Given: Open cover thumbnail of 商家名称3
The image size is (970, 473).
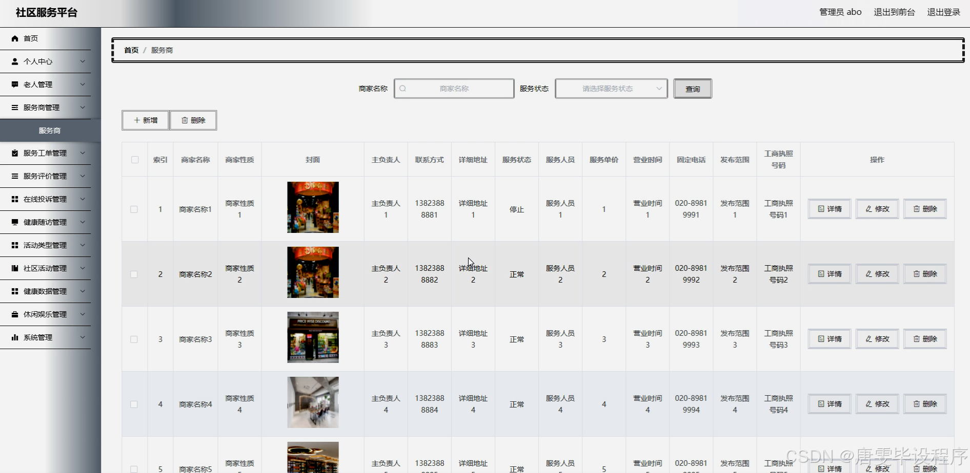Looking at the screenshot, I should click(313, 337).
